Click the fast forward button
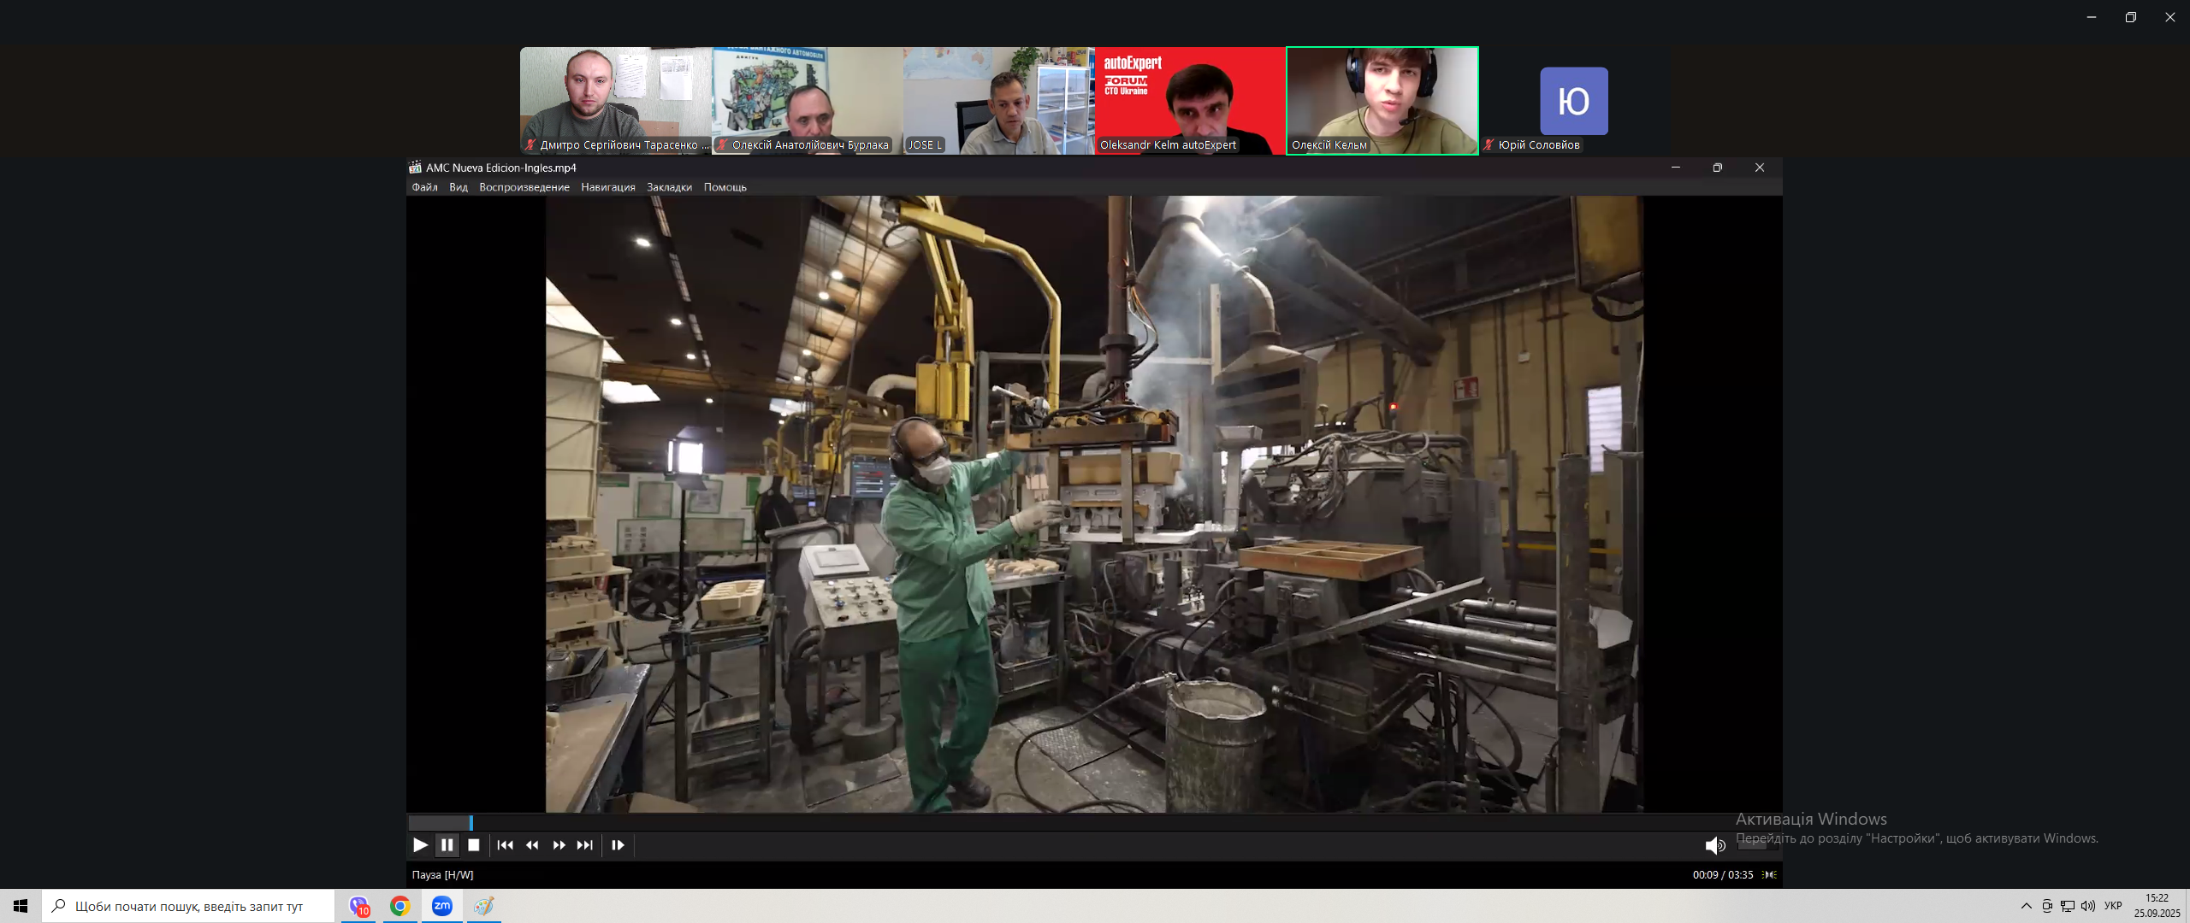 click(x=559, y=845)
